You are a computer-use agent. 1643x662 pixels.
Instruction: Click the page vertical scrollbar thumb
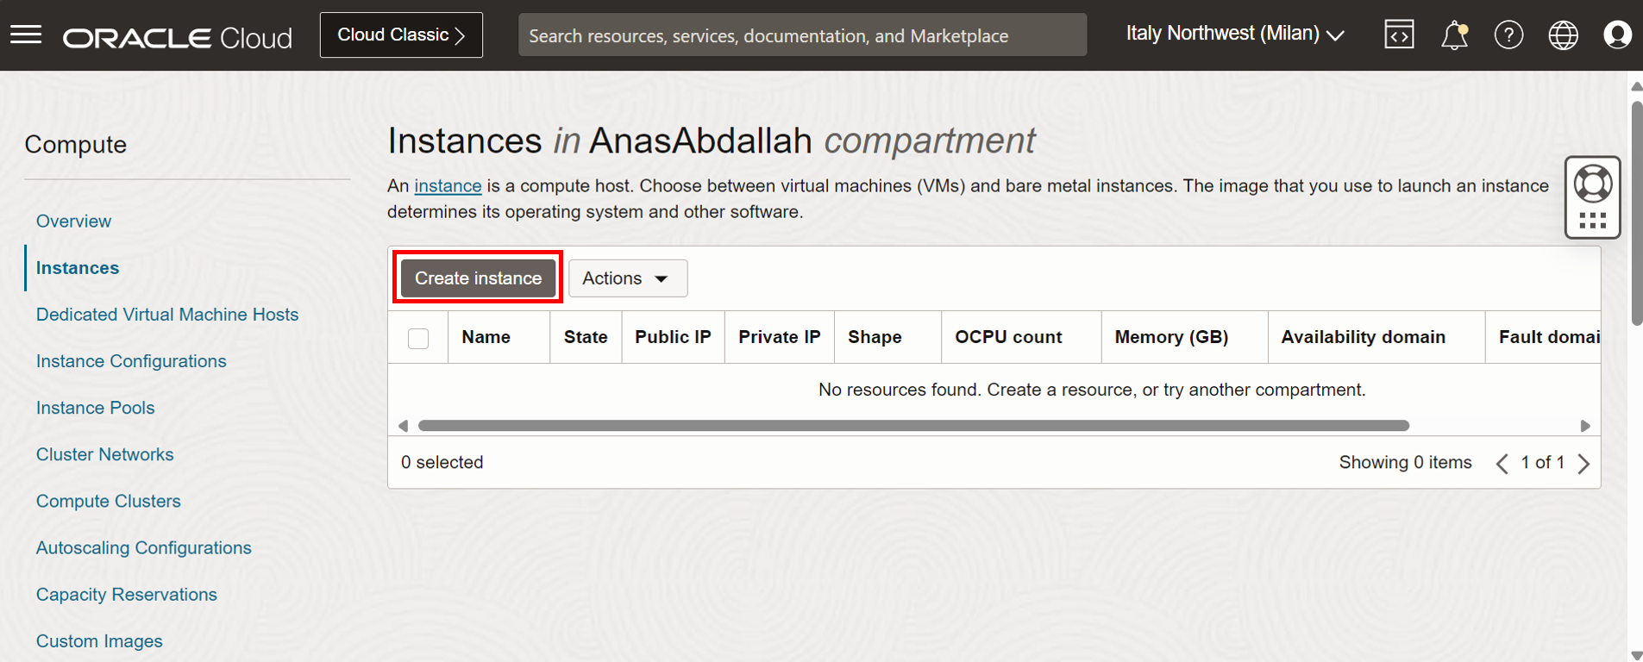click(x=1636, y=214)
